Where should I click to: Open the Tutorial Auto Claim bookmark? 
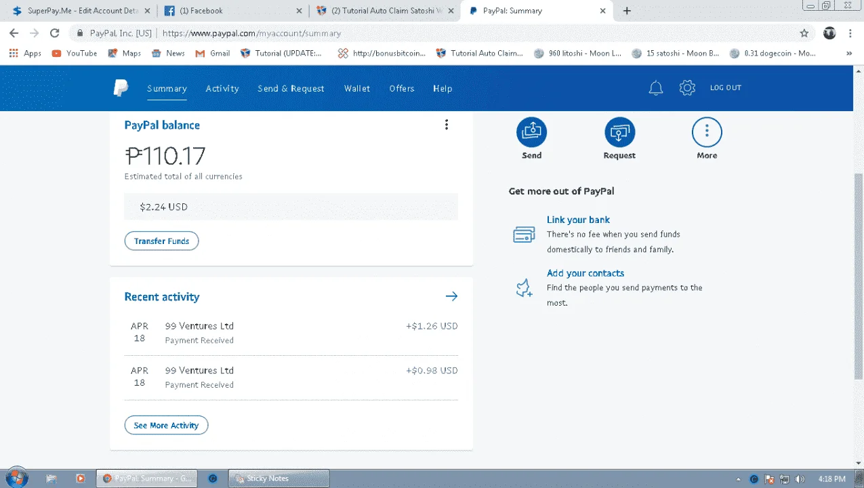tap(479, 53)
